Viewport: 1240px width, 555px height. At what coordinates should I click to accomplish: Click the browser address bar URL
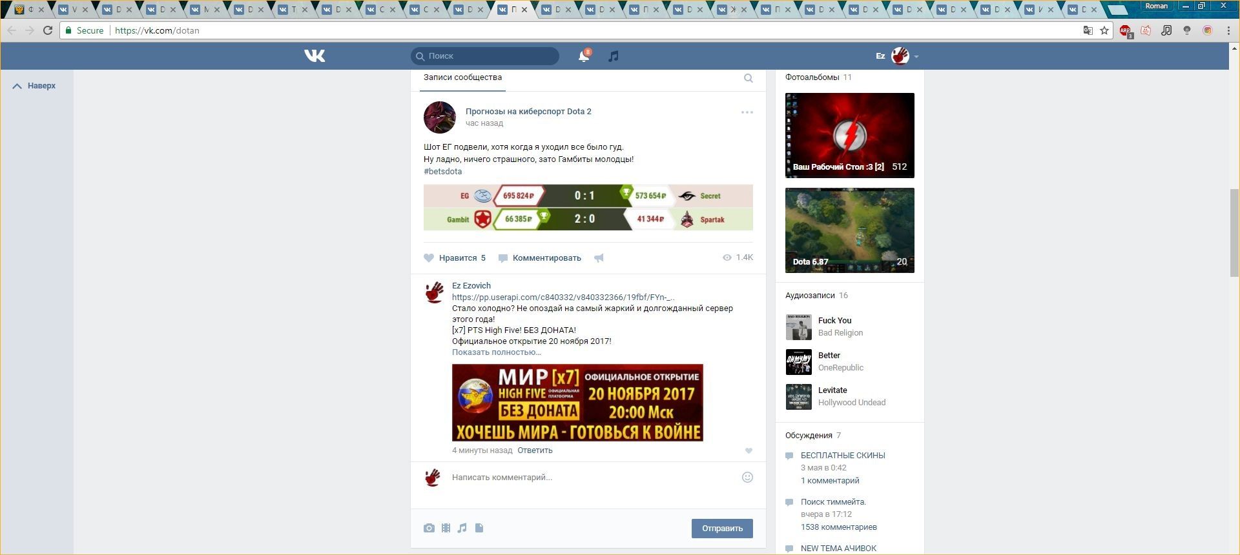point(157,30)
